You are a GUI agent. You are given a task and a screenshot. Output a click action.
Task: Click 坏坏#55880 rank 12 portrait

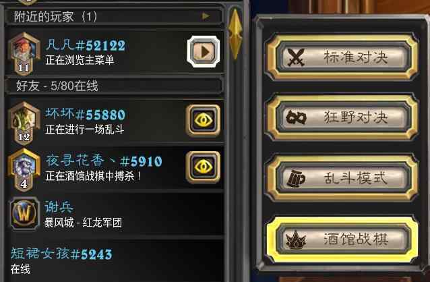[24, 123]
